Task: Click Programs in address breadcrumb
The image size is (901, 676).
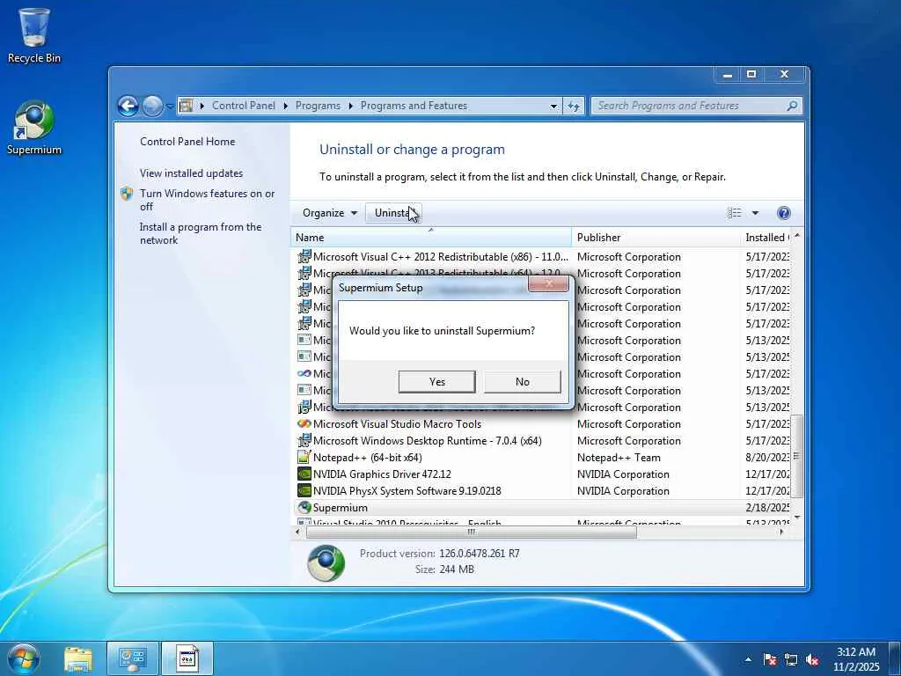Action: [318, 106]
